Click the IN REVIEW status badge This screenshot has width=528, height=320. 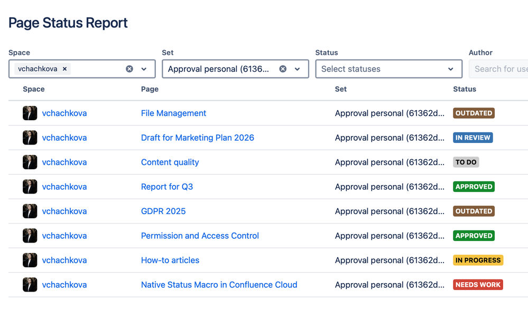tap(473, 138)
